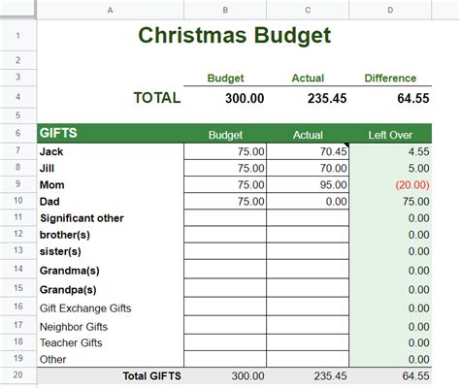Select the Other row label
Image resolution: width=460 pixels, height=388 pixels.
click(x=111, y=359)
